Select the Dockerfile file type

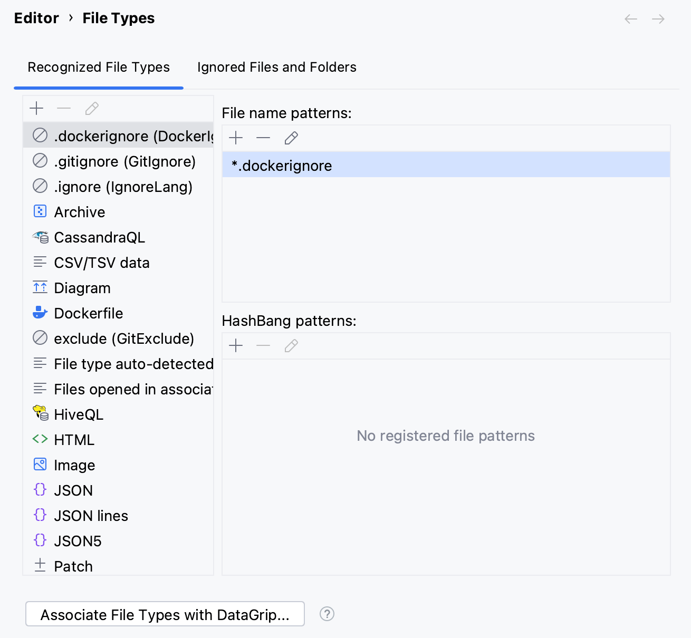88,313
